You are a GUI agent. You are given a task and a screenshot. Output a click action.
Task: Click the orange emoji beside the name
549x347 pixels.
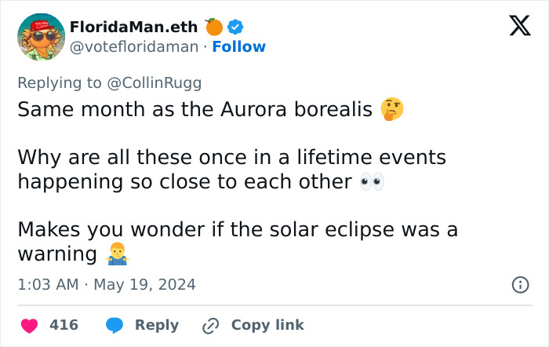point(214,27)
